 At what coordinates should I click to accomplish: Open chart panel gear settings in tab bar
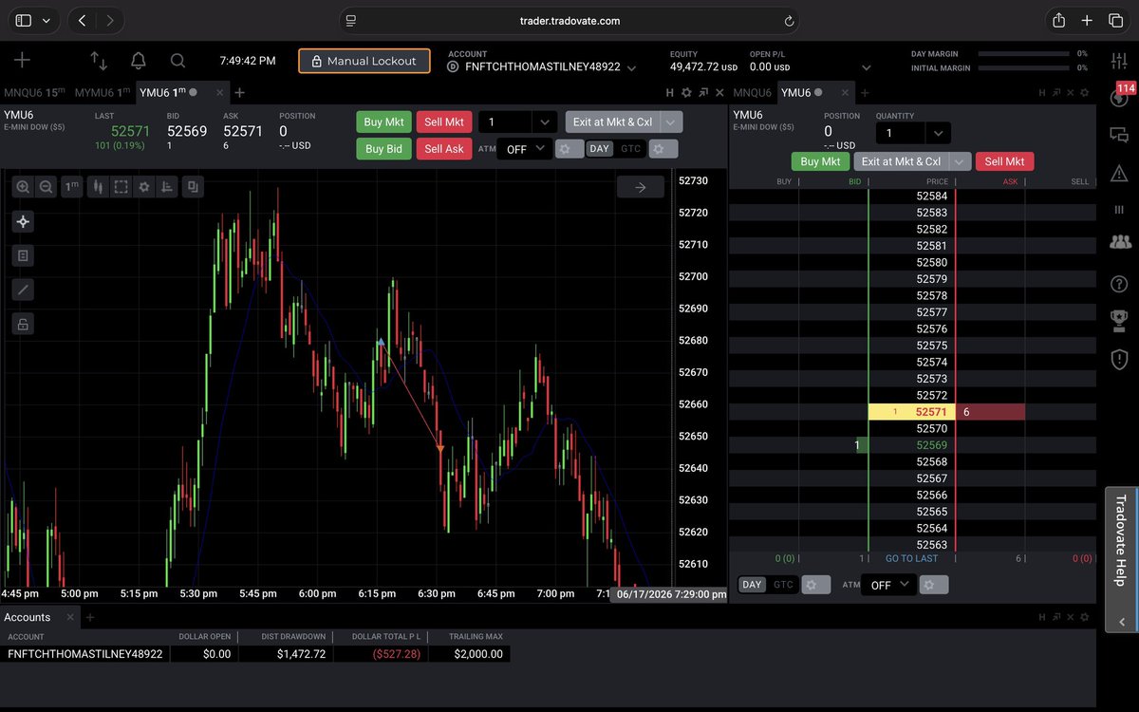[686, 92]
